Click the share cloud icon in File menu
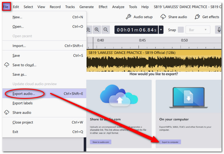The width and height of the screenshot is (224, 154). tap(7, 113)
